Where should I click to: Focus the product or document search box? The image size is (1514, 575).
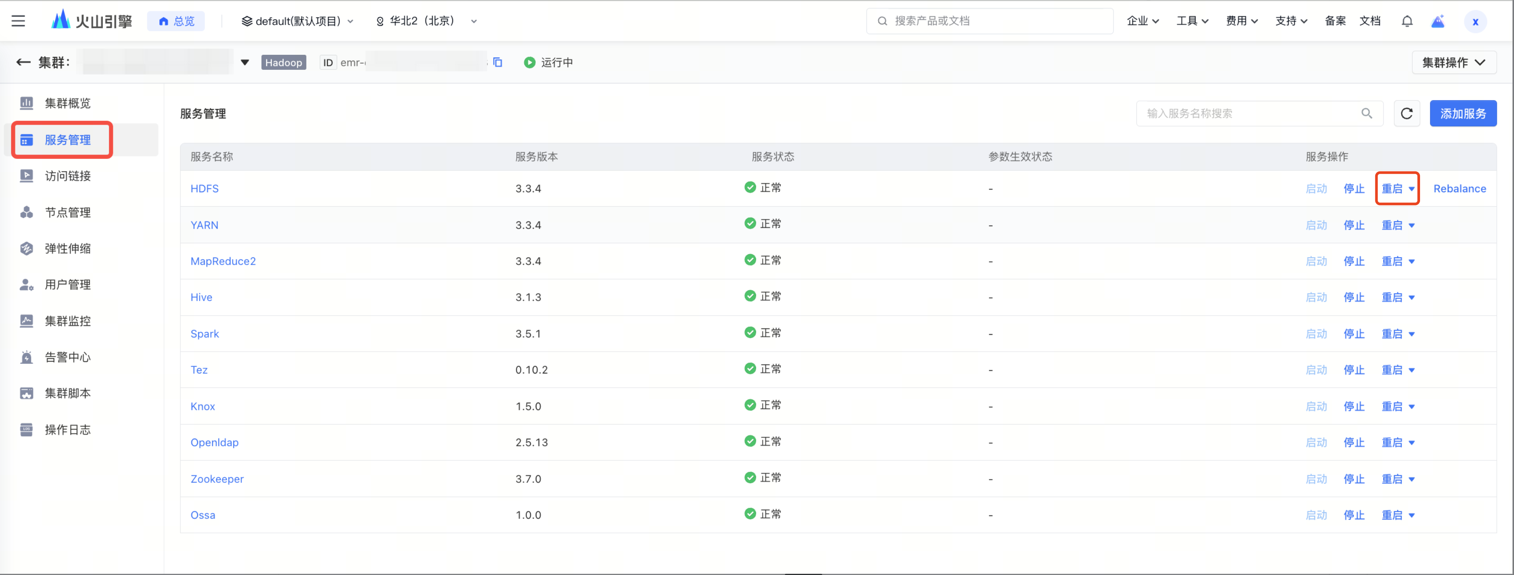(x=989, y=21)
